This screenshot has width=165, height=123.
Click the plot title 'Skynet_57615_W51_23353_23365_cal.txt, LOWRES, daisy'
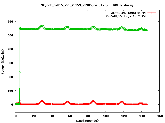pyautogui.click(x=87, y=5)
